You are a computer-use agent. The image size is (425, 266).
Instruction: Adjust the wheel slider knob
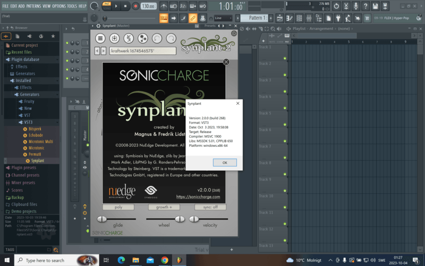point(180,219)
